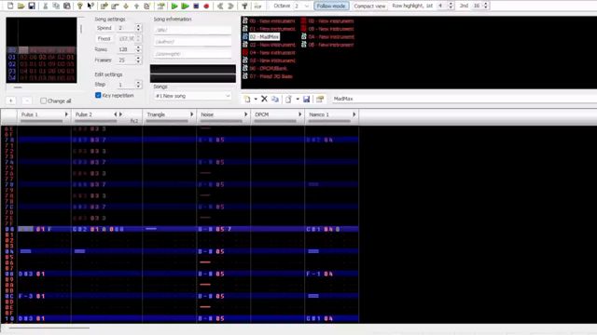Enable the Change all checkbox

pos(44,100)
